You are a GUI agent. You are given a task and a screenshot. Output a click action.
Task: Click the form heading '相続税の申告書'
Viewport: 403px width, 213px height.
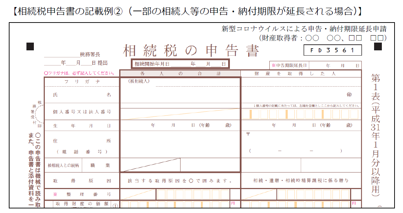tap(191, 51)
